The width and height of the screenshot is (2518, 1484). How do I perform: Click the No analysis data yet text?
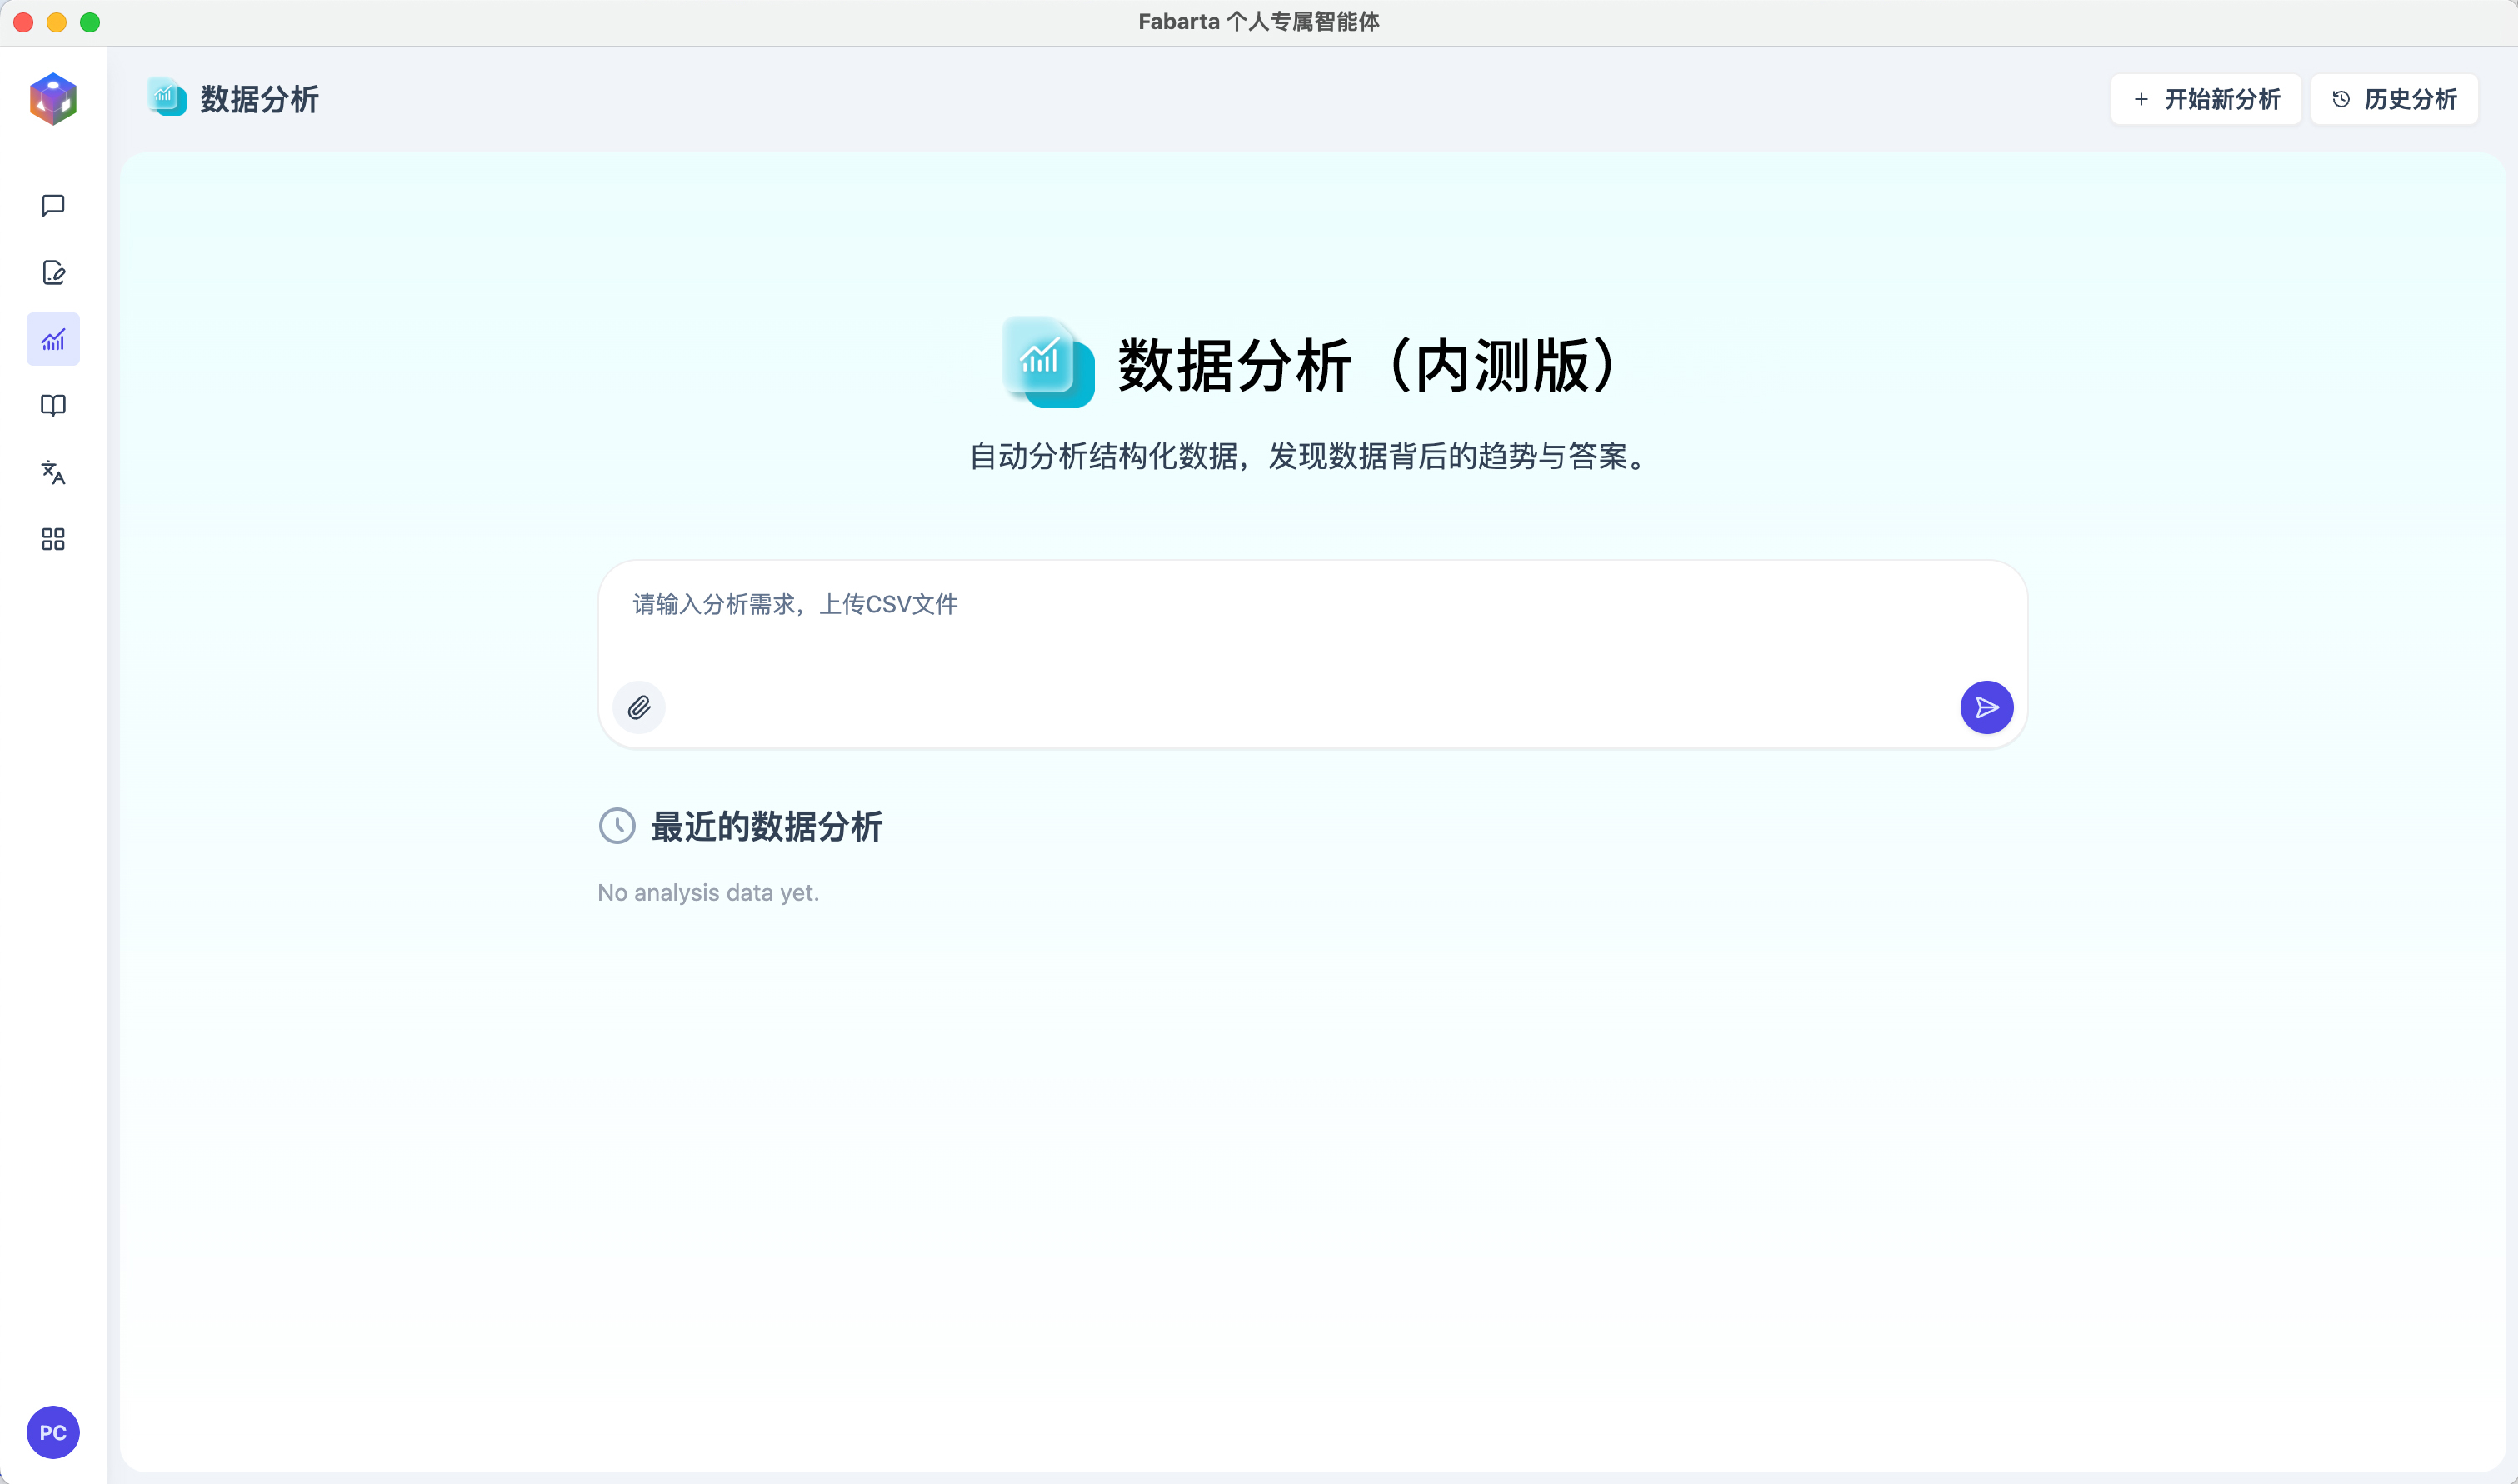(708, 893)
